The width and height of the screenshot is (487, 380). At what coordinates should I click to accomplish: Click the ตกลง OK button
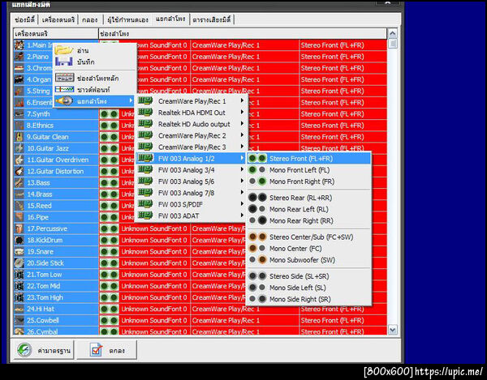[x=107, y=350]
